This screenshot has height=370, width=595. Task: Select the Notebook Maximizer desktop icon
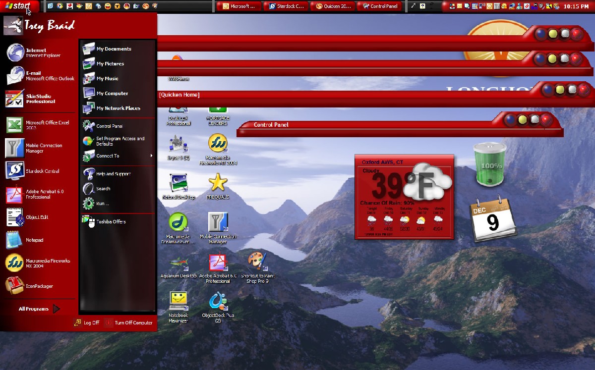point(178,307)
